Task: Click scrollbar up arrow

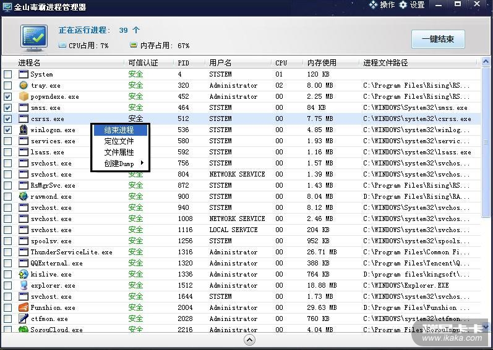Action: 486,61
